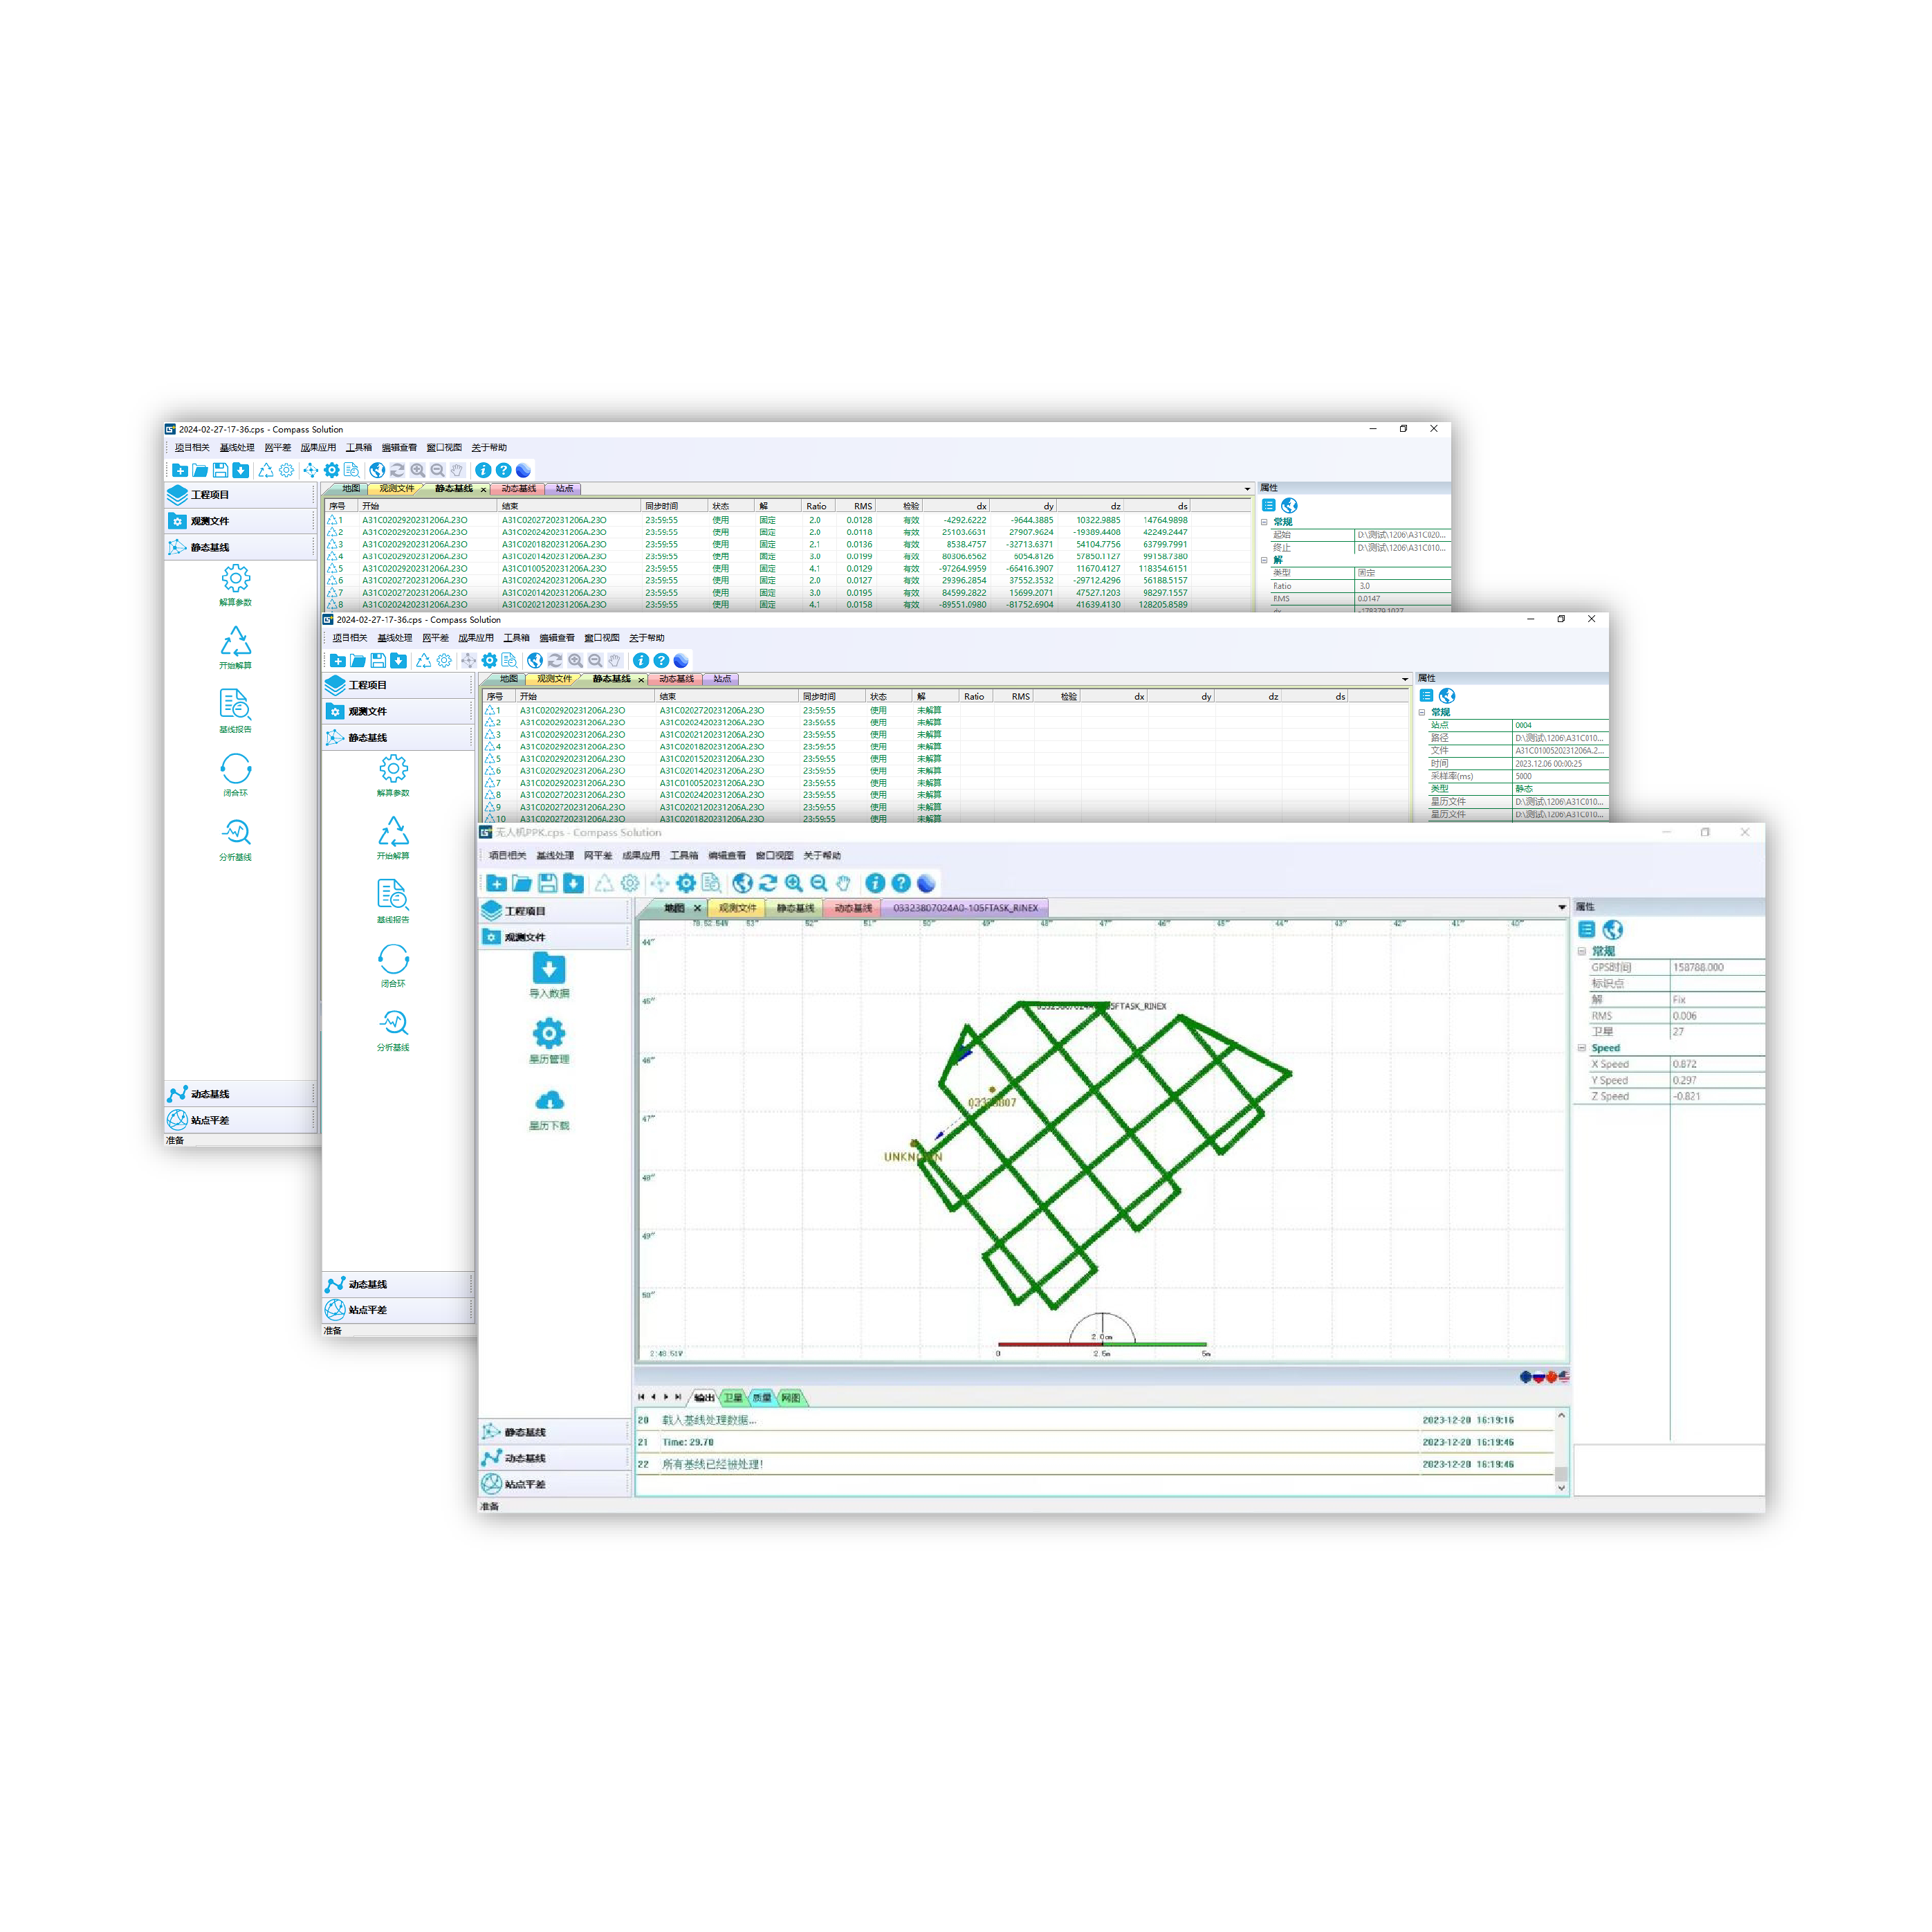Close the 地图 map tab
The width and height of the screenshot is (1932, 1932).
[x=697, y=909]
